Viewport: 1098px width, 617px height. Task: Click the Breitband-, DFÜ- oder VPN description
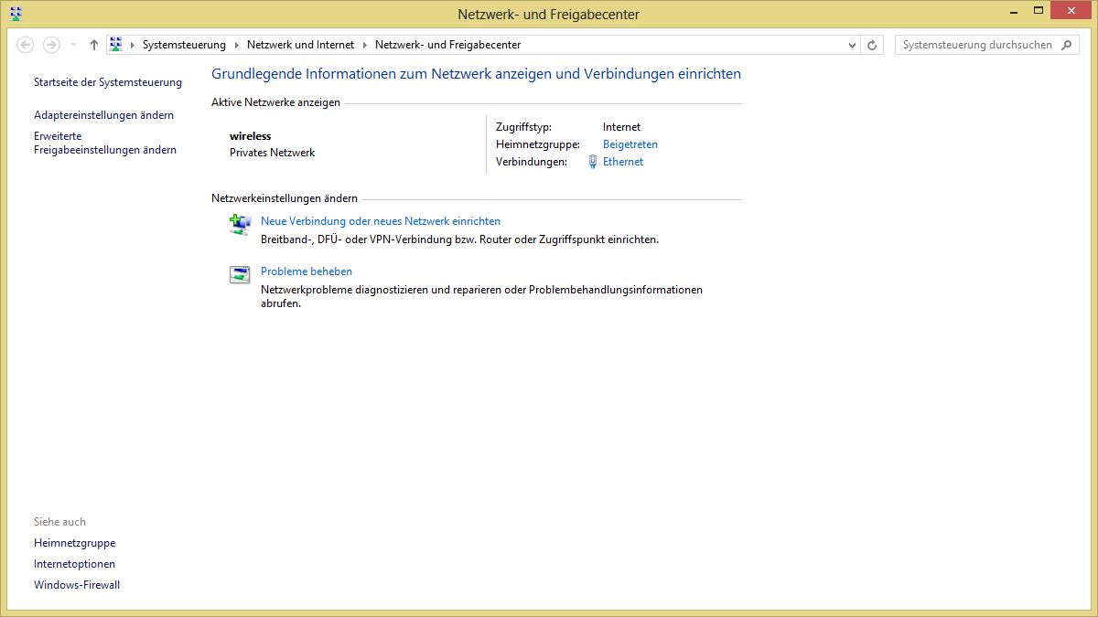tap(459, 239)
